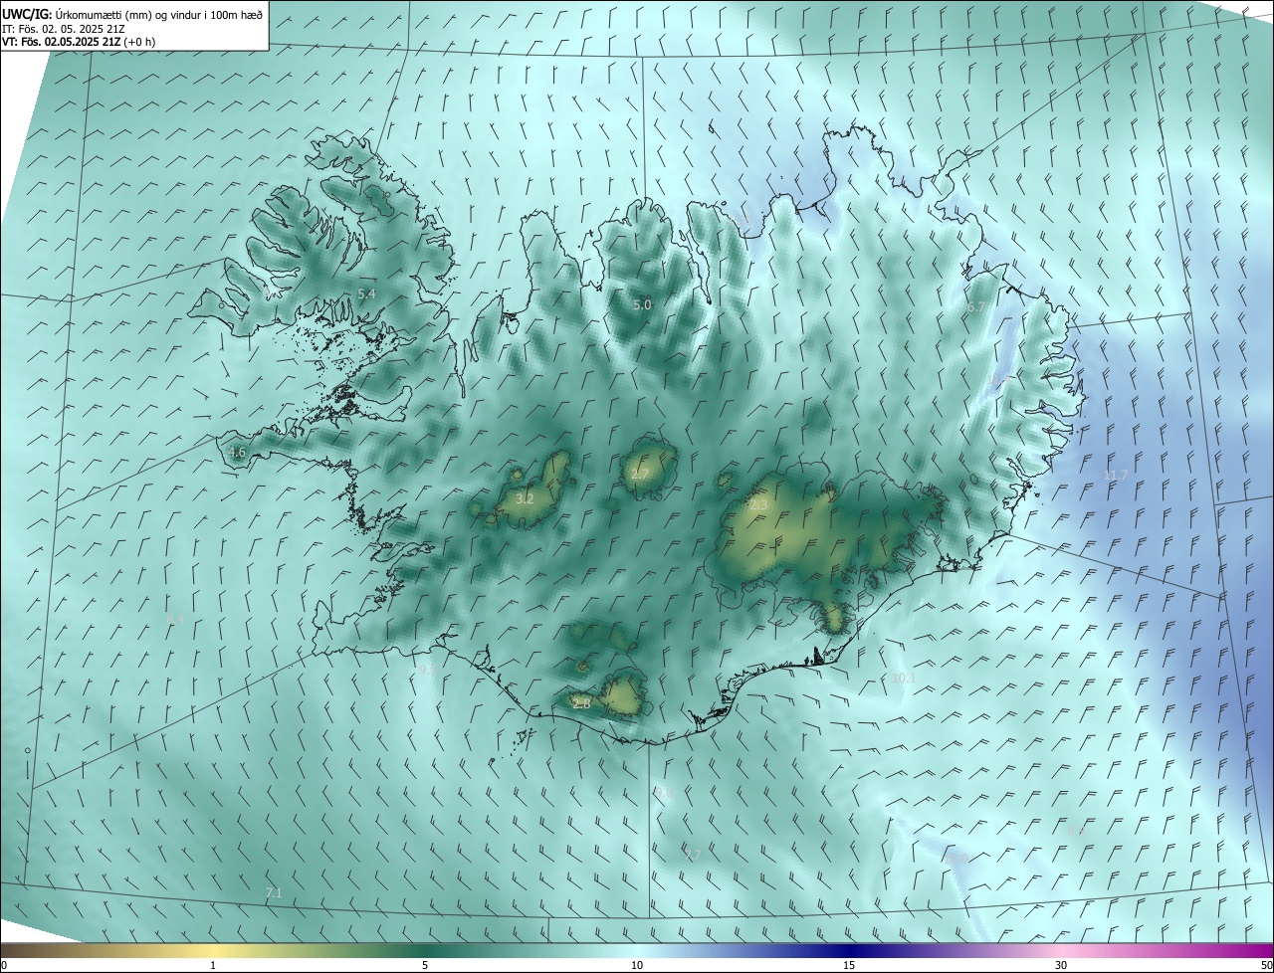Click the 9.5 value on the southwest coast
Viewport: 1274px width, 973px height.
point(425,671)
